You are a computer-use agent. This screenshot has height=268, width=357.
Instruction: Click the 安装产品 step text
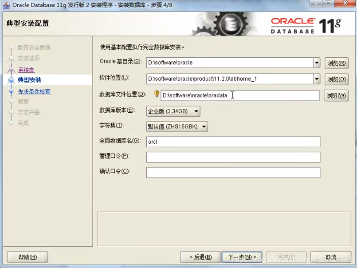29,112
